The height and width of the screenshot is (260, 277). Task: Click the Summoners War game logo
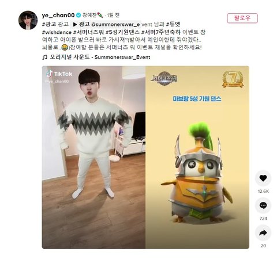164,78
